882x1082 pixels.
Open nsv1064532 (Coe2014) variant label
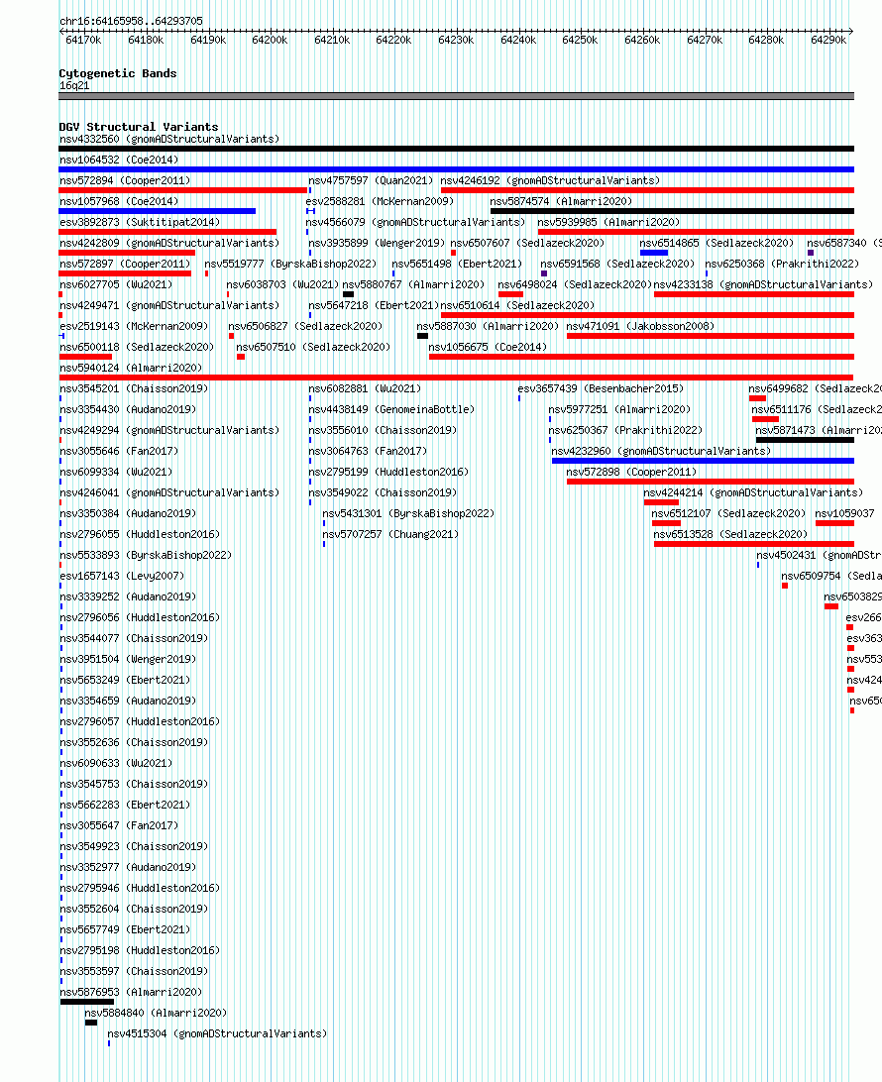pos(119,160)
